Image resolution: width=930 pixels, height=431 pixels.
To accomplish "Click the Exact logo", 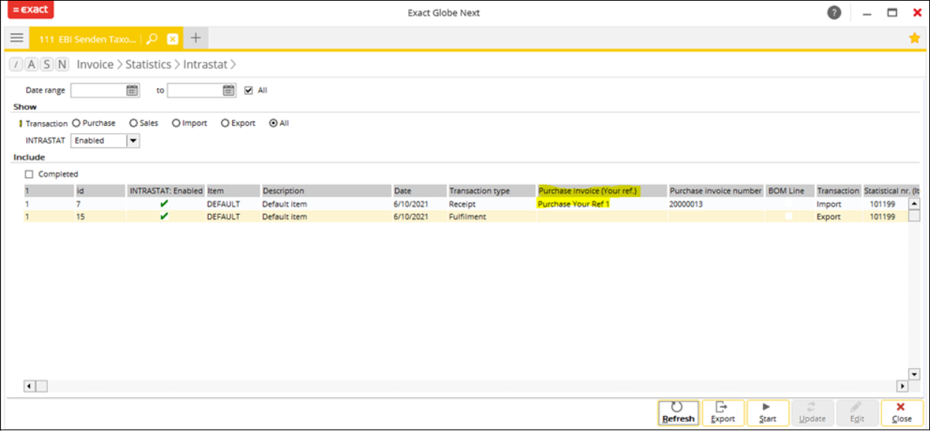I will pyautogui.click(x=31, y=10).
